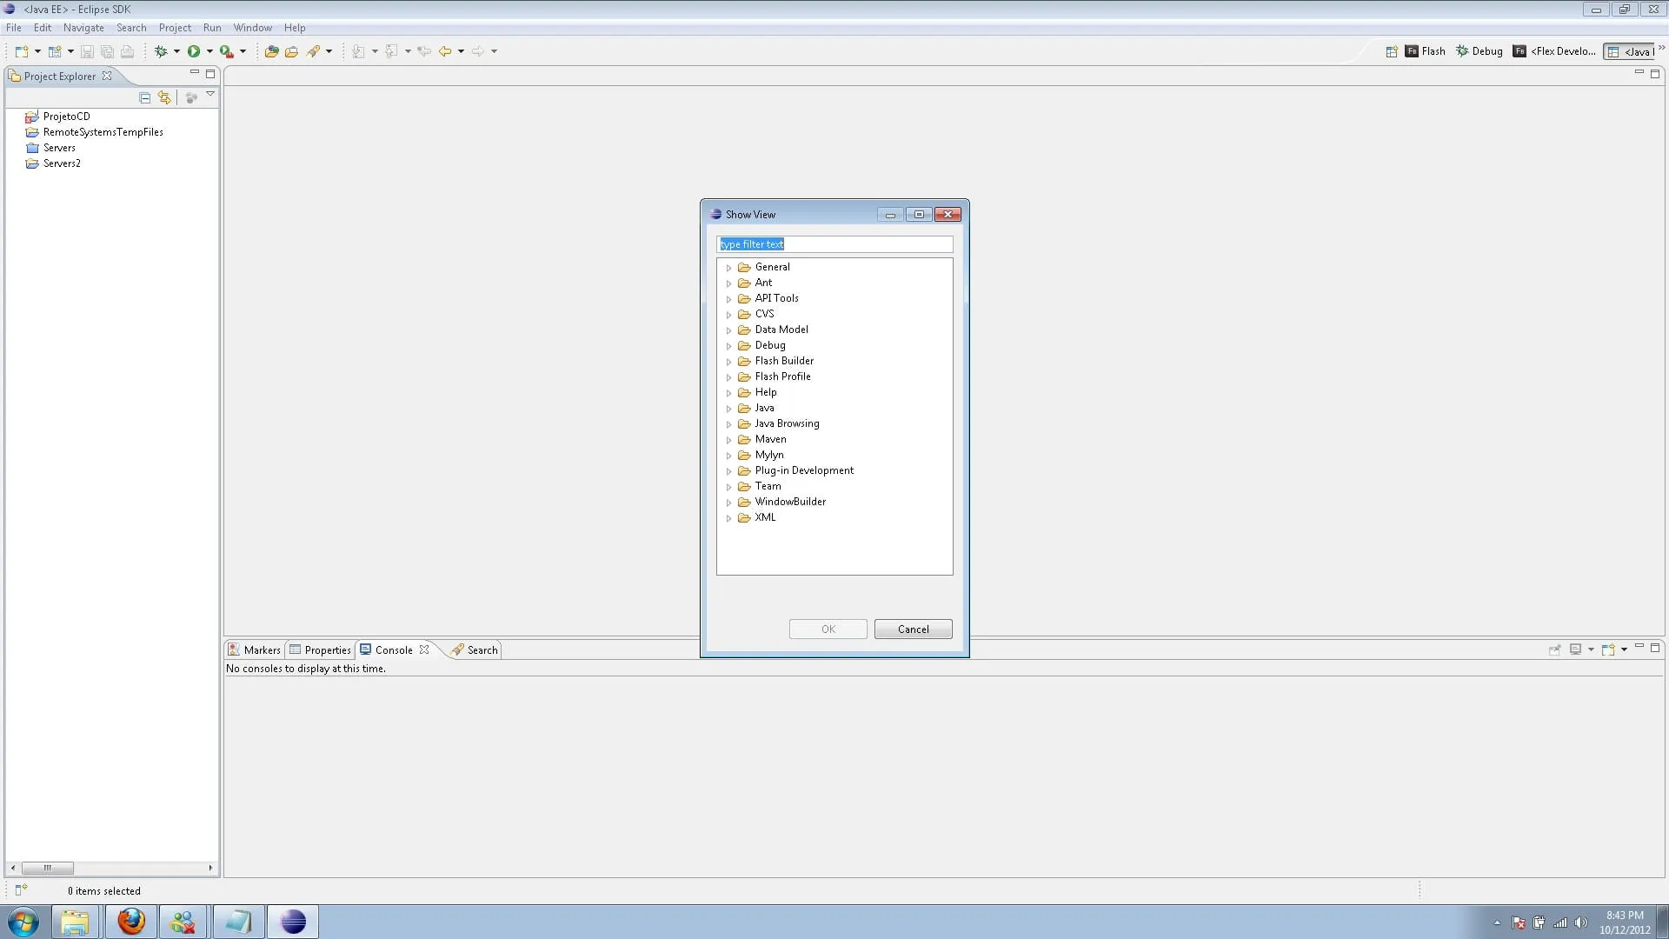The image size is (1669, 939).
Task: Click the green Run button icon
Action: 194,51
